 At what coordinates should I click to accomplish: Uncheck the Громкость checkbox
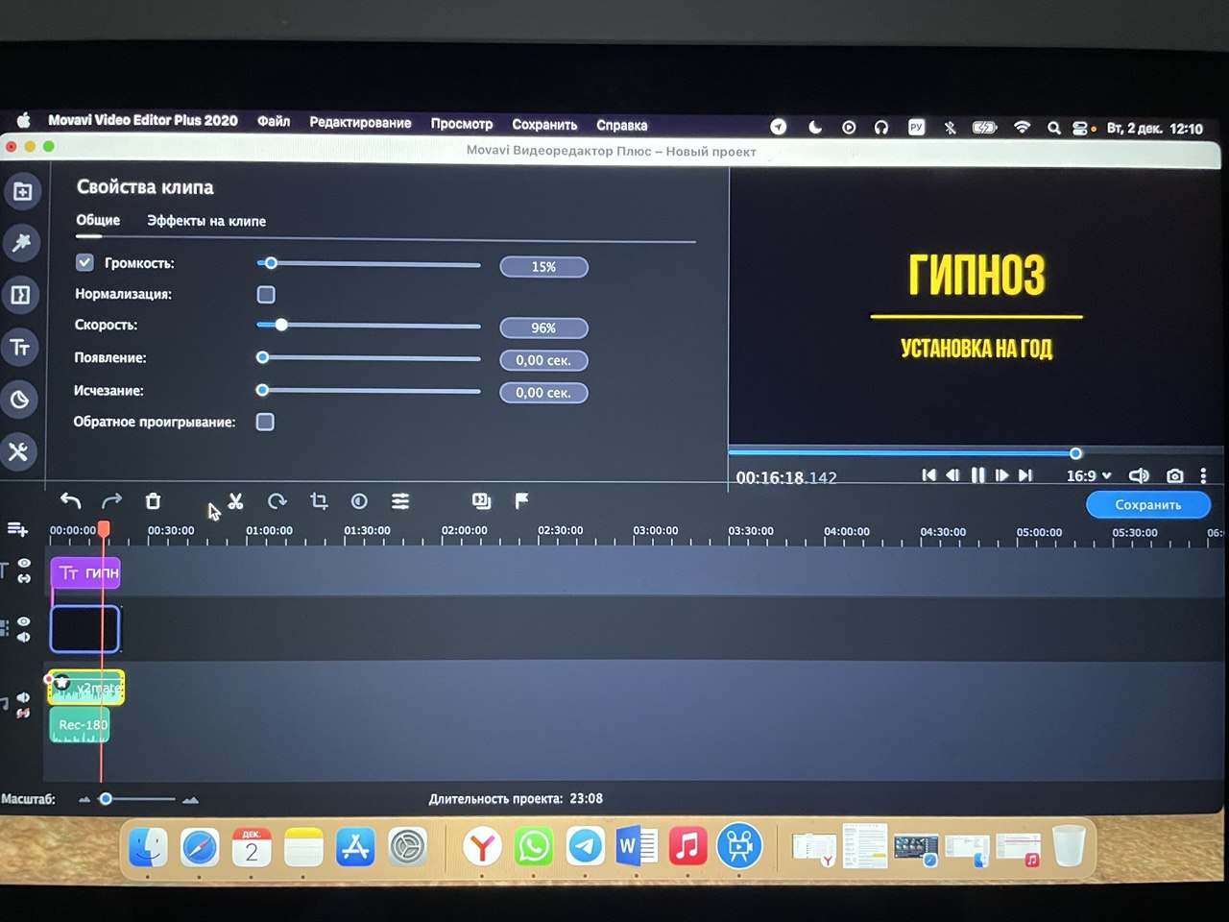coord(84,263)
